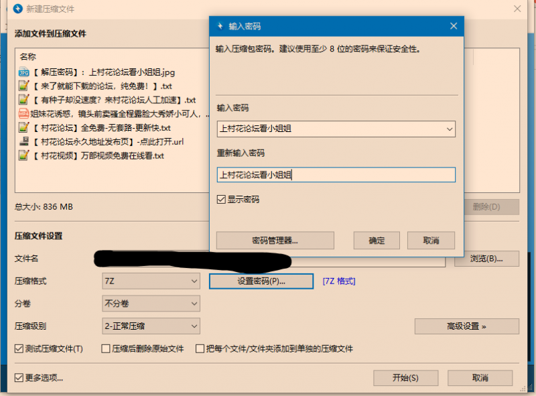
Task: Click the JPG image icon for 解压密码 file
Action: click(23, 72)
